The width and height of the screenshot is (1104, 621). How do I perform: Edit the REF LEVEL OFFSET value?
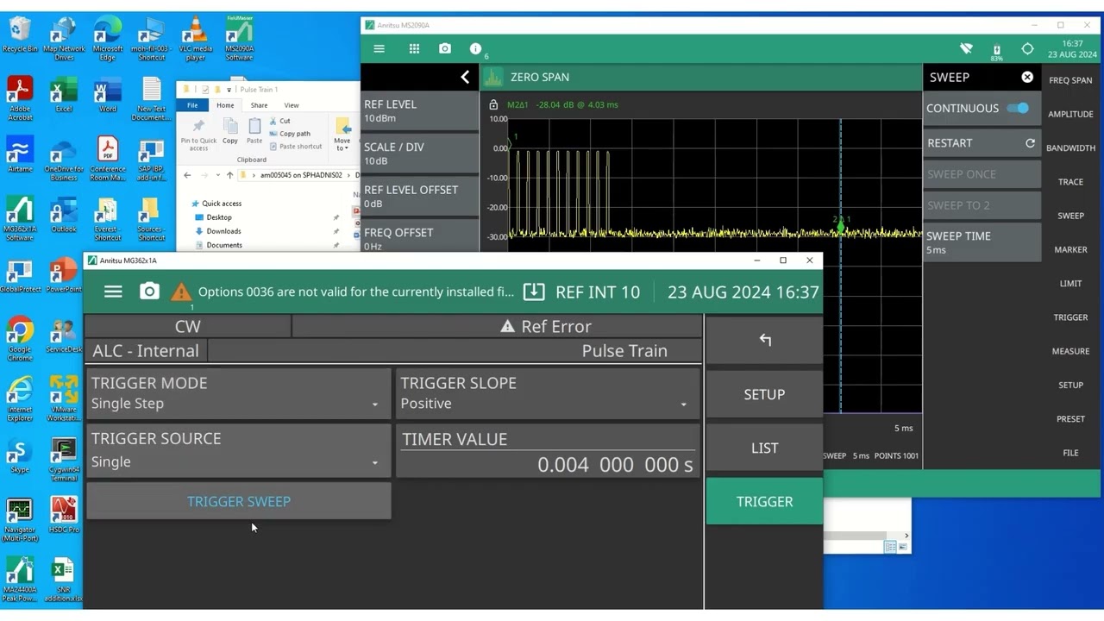420,196
